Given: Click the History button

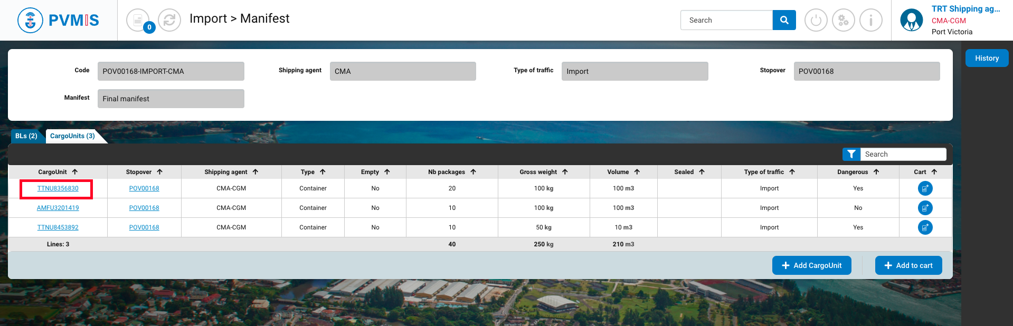Looking at the screenshot, I should (987, 58).
